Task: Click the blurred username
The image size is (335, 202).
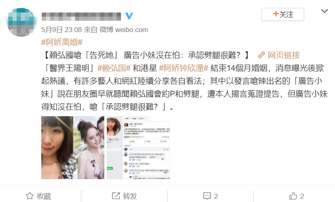Action: click(81, 16)
